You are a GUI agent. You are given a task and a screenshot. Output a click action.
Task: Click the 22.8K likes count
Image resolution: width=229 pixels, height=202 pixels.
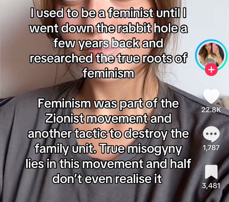click(x=211, y=110)
